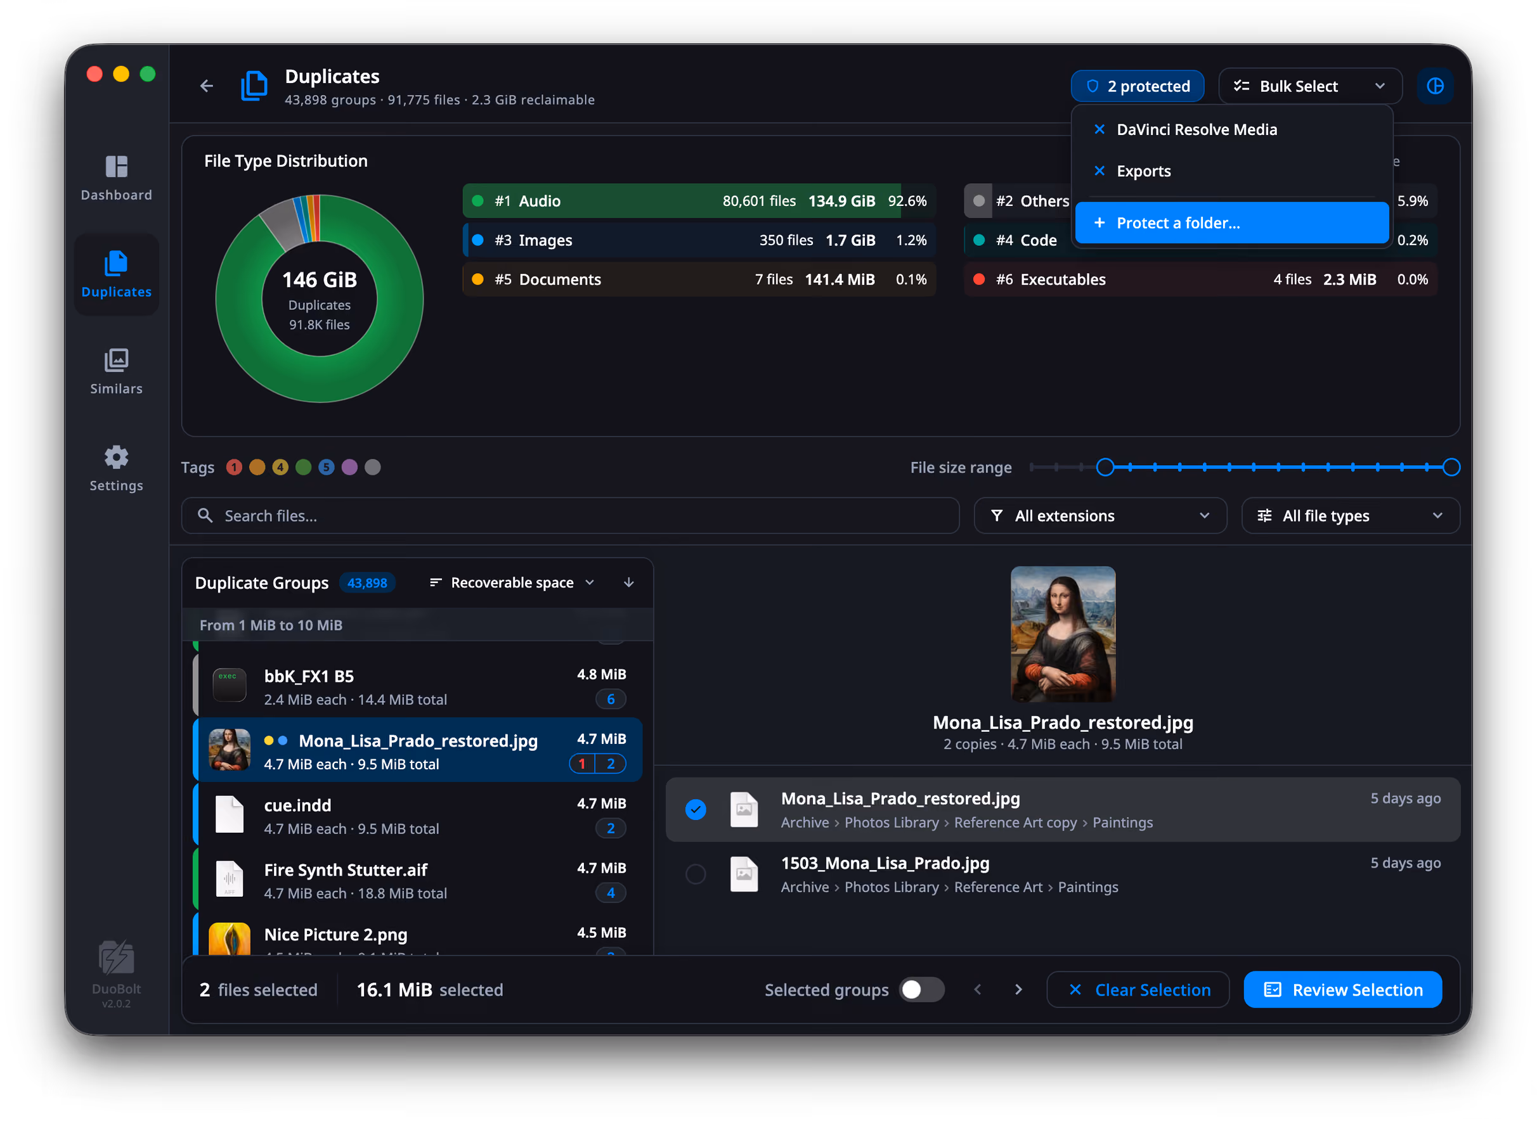Viewport: 1537px width, 1121px height.
Task: Click the Nice Picture 2.png thumbnail
Action: pyautogui.click(x=230, y=939)
